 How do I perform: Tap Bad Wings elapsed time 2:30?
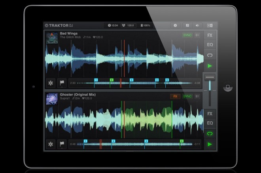tap(73, 83)
